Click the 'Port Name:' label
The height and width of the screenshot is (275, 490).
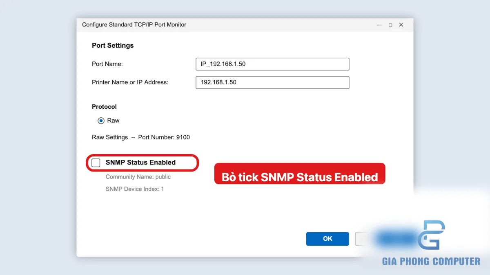[x=107, y=64]
